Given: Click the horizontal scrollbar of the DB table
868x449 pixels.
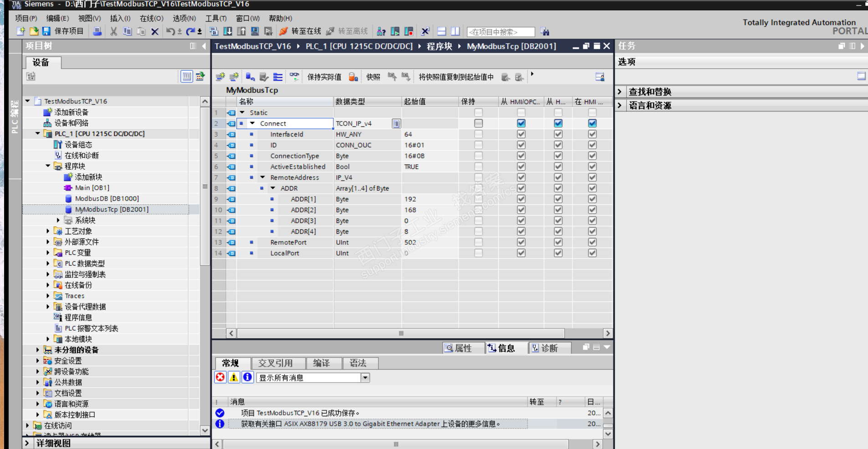Looking at the screenshot, I should (401, 333).
